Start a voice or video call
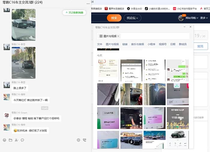210x152 pixels. (x=85, y=140)
